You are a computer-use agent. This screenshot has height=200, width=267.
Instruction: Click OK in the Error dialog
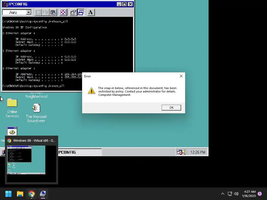click(x=171, y=108)
